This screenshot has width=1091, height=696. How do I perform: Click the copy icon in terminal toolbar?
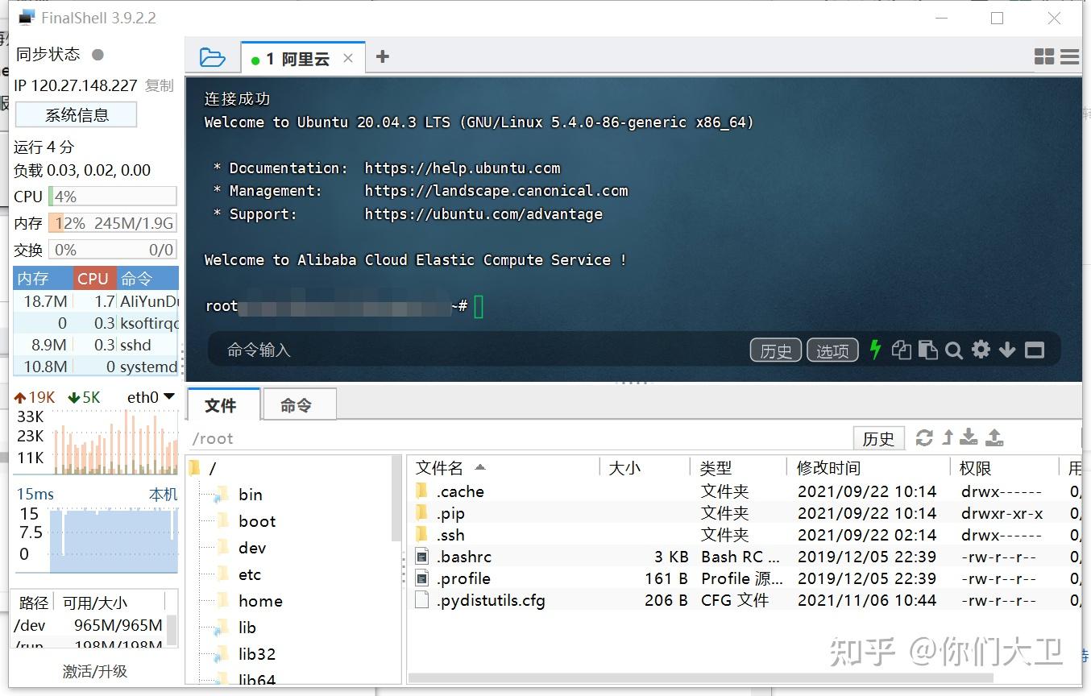tap(902, 350)
